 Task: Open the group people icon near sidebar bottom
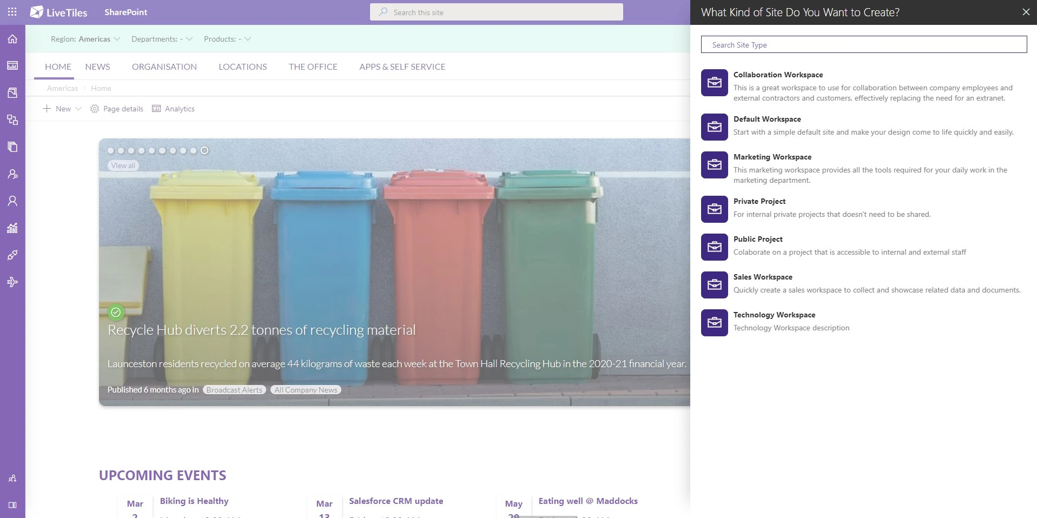[x=12, y=479]
